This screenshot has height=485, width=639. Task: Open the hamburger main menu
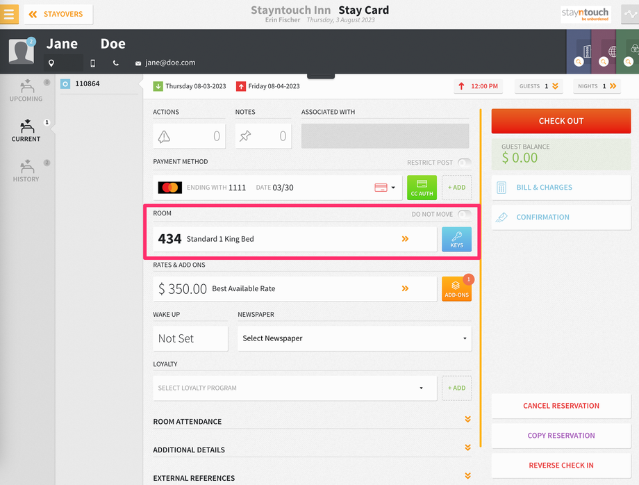point(9,15)
